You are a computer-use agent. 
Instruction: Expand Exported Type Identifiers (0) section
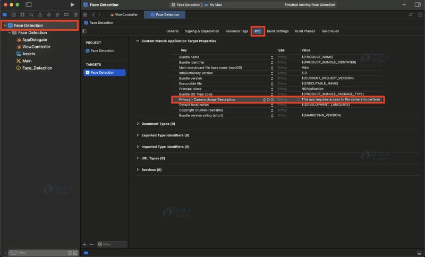(138, 135)
